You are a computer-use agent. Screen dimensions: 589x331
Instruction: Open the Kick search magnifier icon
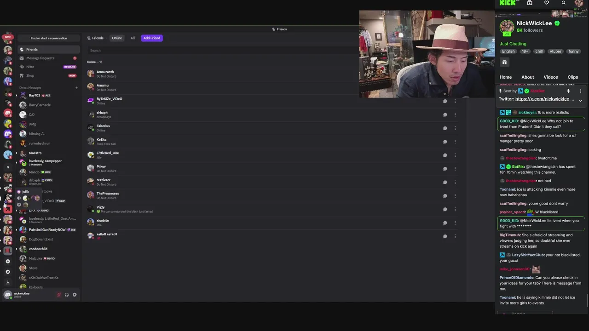(564, 3)
